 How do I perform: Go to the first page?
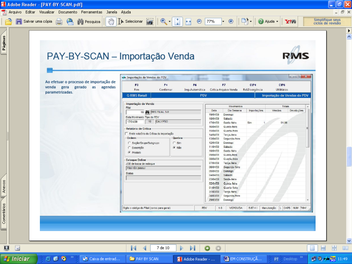tap(134, 248)
